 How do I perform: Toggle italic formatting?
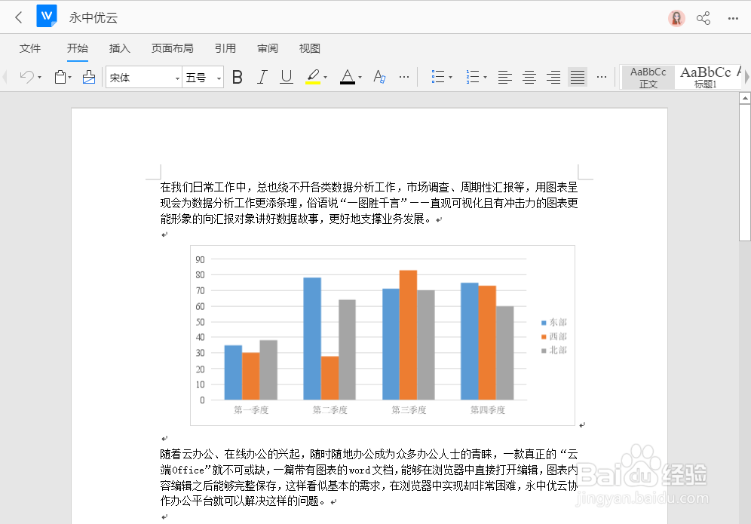tap(262, 77)
